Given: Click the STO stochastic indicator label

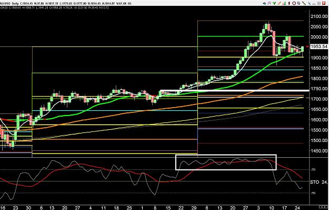Looking at the screenshot, I should coord(314,182).
